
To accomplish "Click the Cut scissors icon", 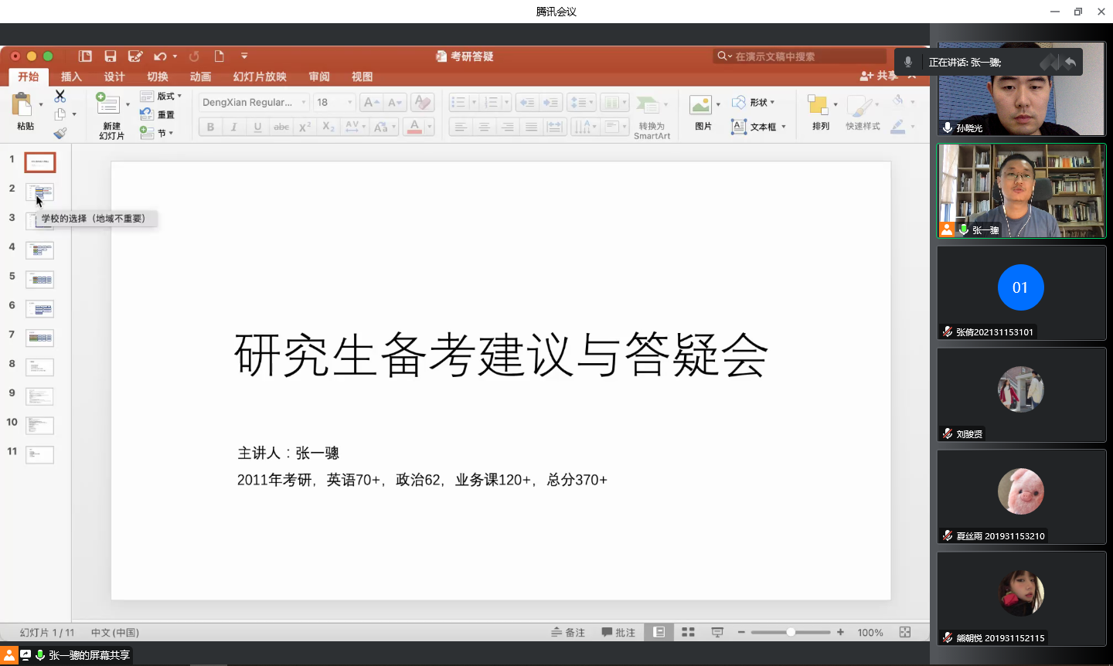I will [60, 96].
